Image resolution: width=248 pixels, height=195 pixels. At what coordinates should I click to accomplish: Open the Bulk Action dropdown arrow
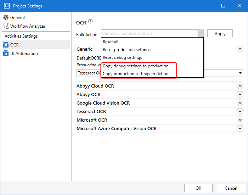click(x=201, y=34)
